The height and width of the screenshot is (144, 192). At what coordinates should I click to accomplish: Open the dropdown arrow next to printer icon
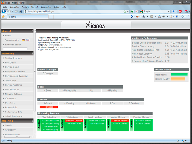pos(167,16)
